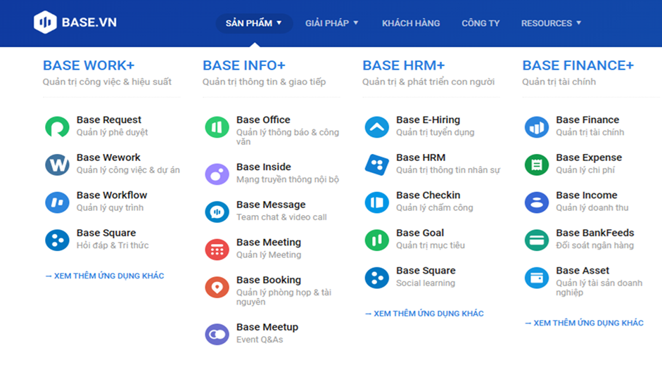Click 'Social learning' description text

[x=426, y=283]
